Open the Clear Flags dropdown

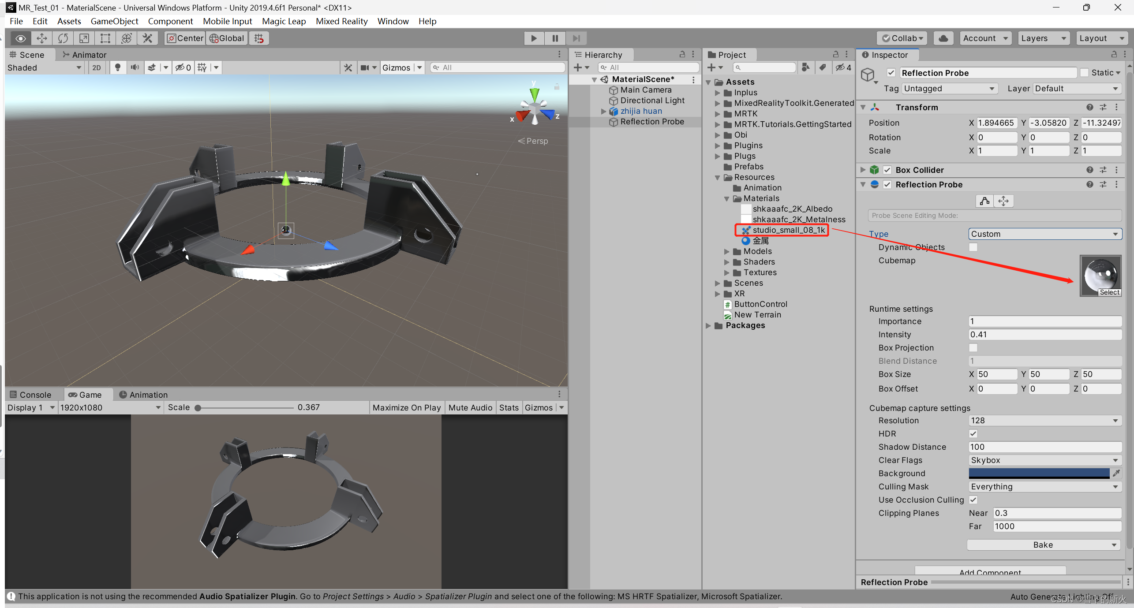(x=1045, y=460)
